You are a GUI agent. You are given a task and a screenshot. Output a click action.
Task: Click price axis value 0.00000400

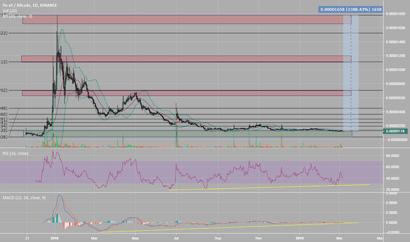pos(395,112)
